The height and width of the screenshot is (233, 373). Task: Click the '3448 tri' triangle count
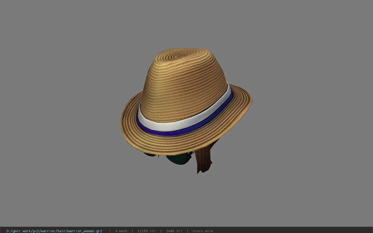[174, 231]
